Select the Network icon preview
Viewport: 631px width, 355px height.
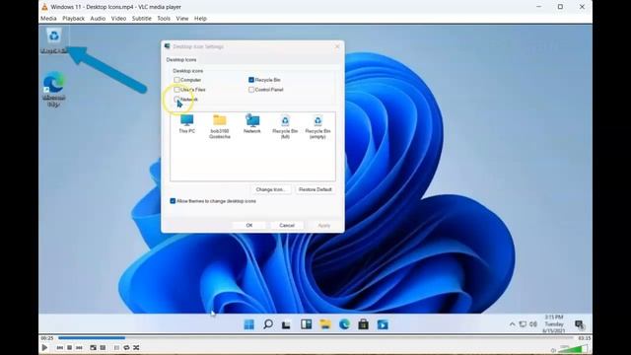tap(252, 124)
